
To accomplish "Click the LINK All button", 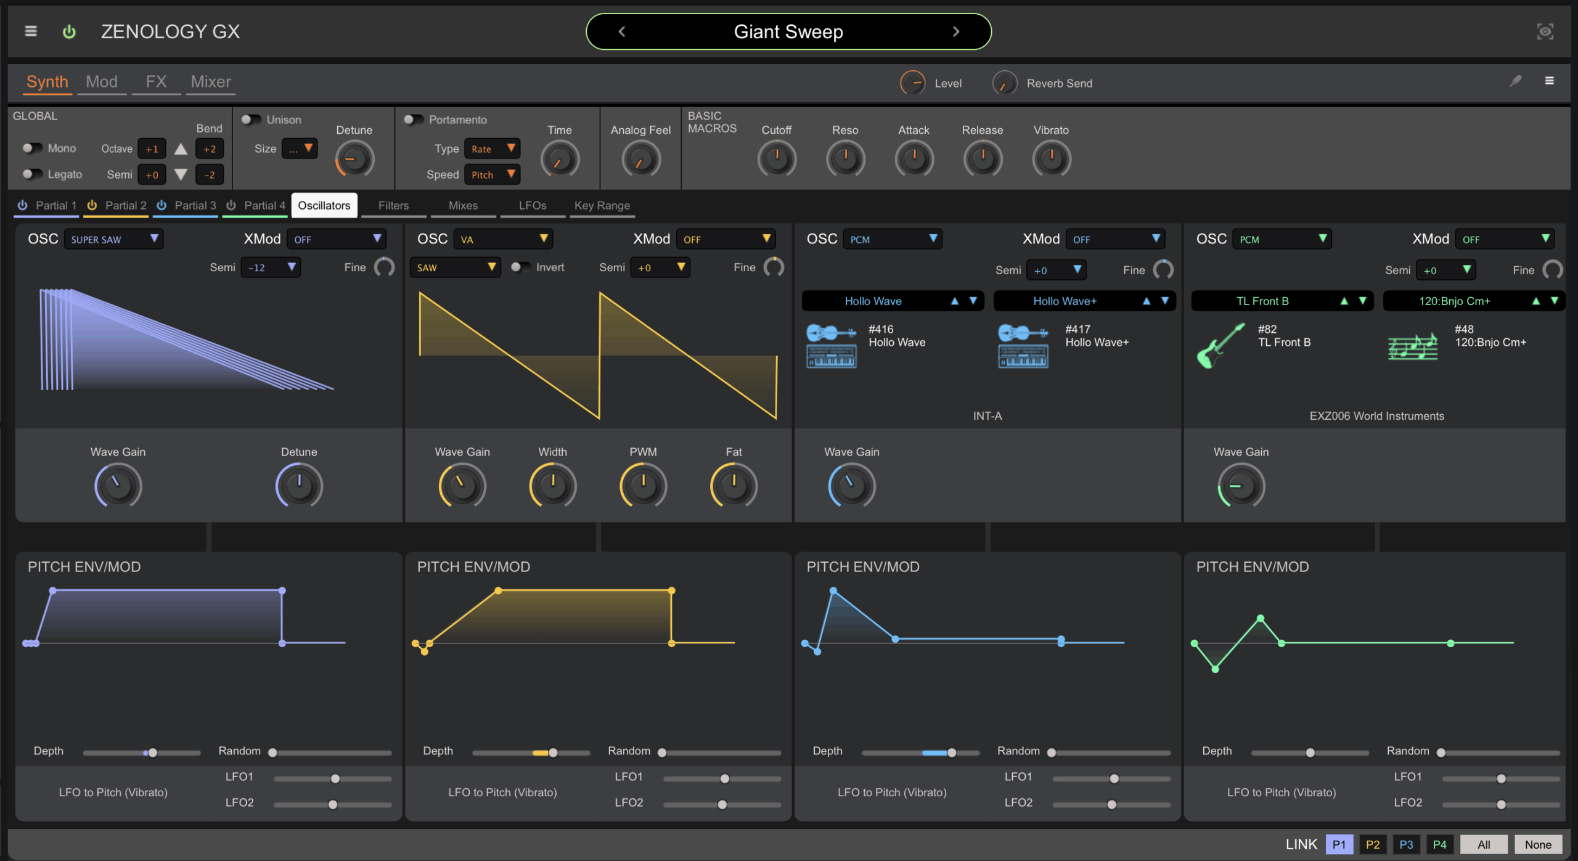I will pos(1483,844).
